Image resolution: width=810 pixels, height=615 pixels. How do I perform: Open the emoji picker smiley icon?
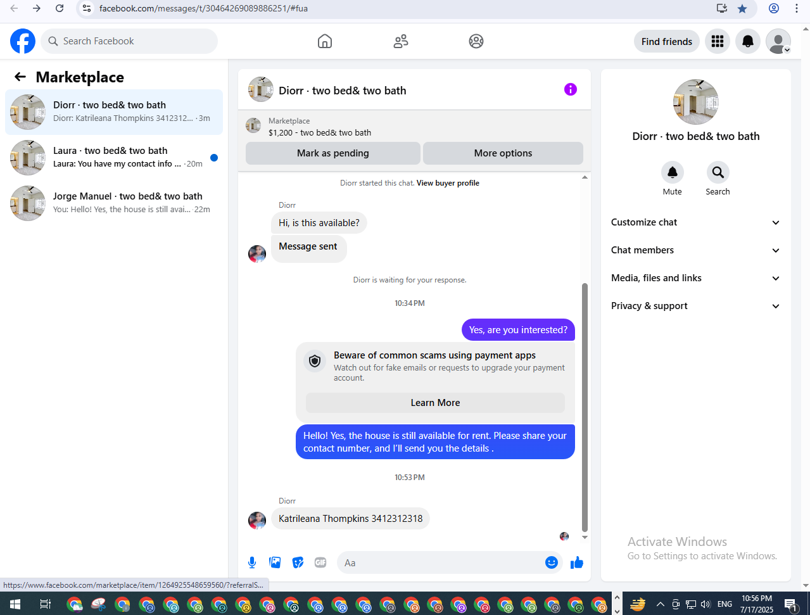coord(552,562)
